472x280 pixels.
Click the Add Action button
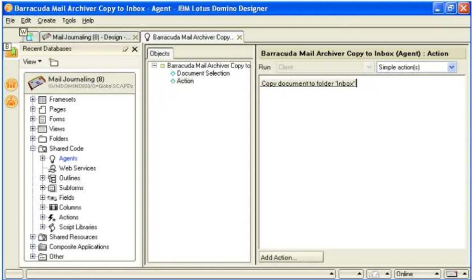click(x=291, y=257)
